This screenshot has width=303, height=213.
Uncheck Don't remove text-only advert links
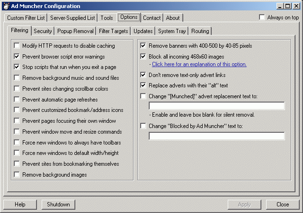(143, 75)
